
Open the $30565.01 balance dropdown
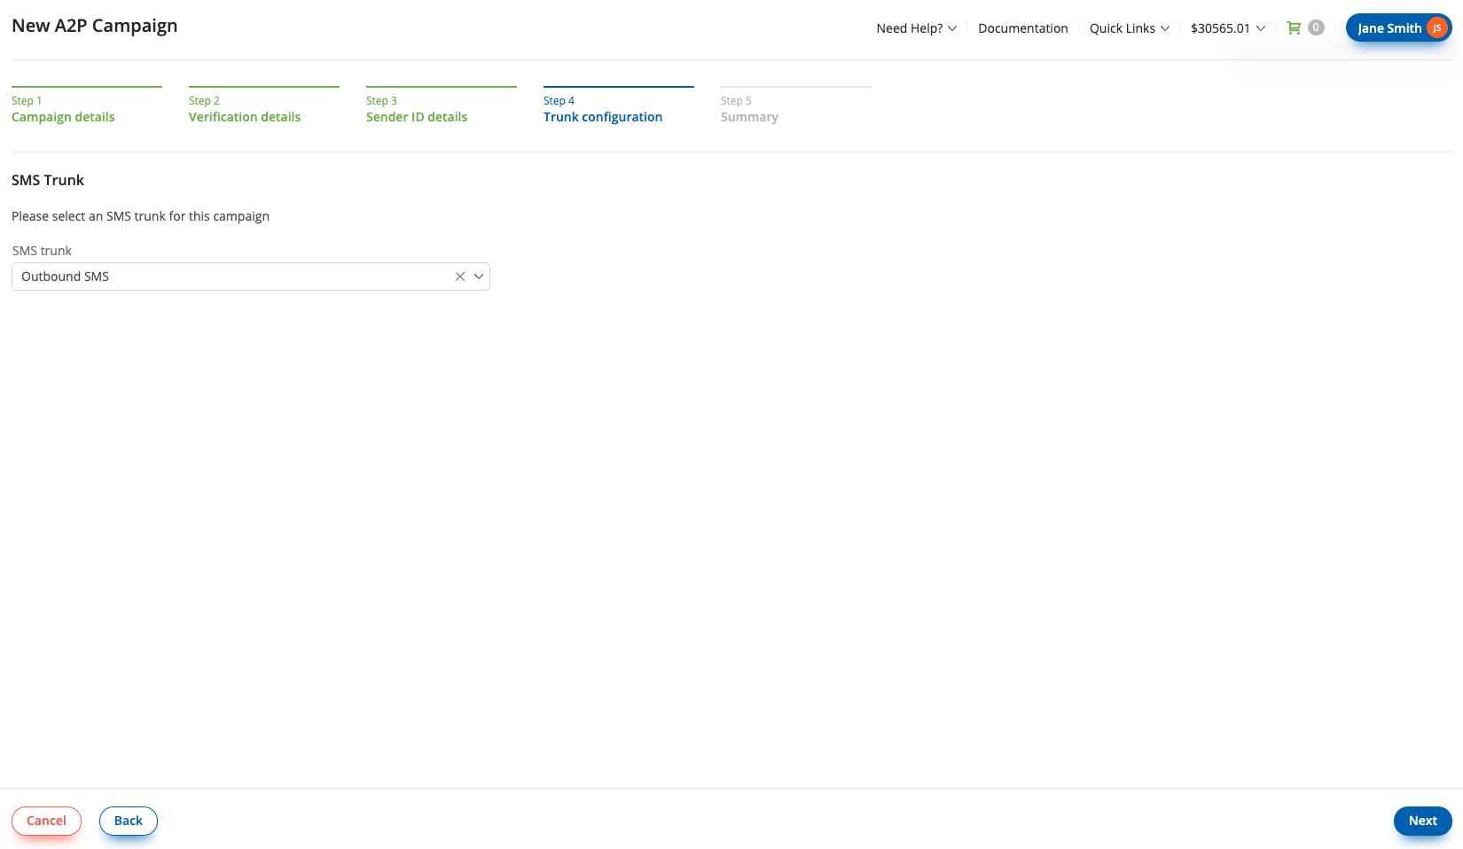point(1227,28)
